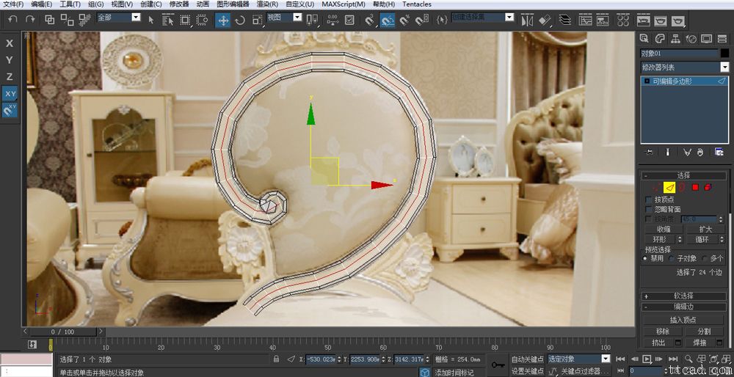This screenshot has width=734, height=377.
Task: Activate the Select and Scale tool
Action: [257, 20]
